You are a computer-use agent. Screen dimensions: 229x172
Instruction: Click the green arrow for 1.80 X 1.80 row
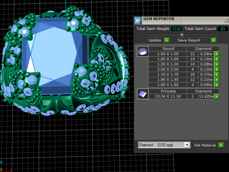[217, 85]
